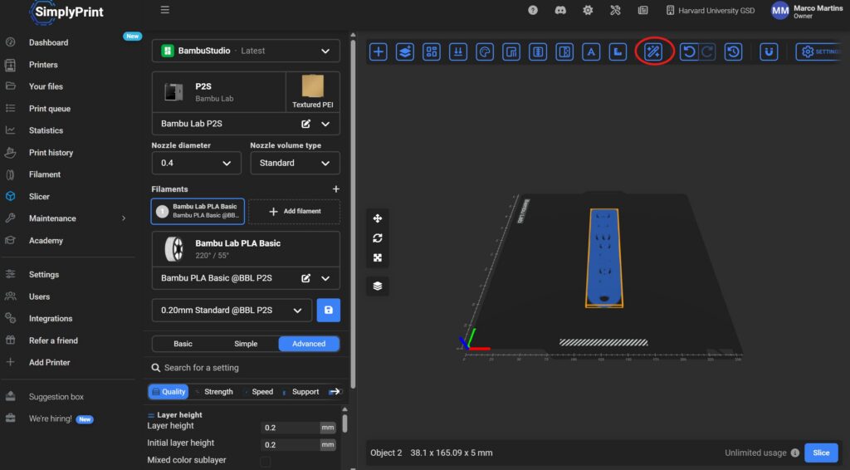Open Filament page in sidebar
850x470 pixels.
(45, 174)
